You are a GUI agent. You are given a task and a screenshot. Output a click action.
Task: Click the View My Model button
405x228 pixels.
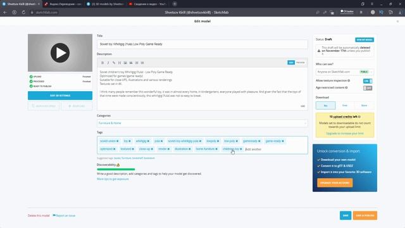(x=364, y=40)
